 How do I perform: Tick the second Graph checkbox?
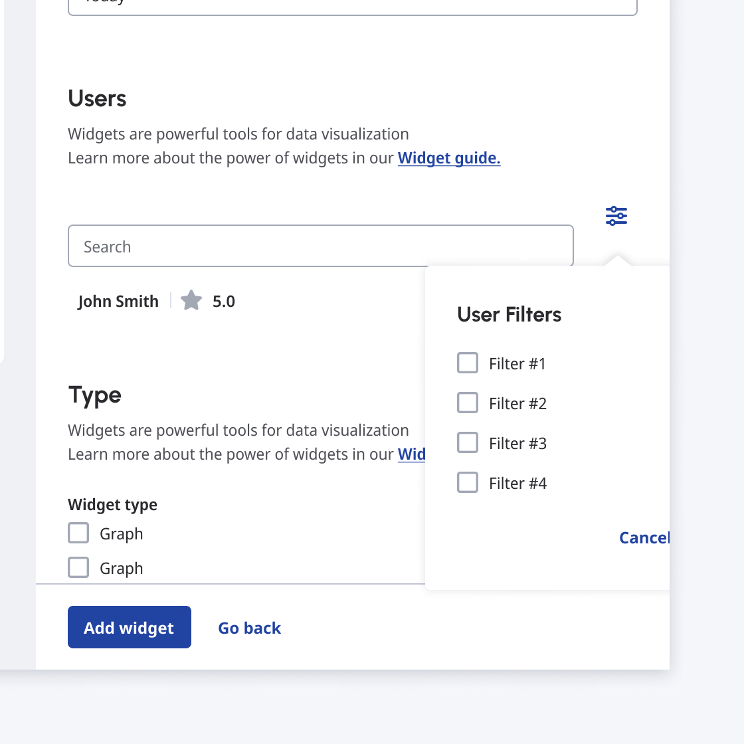coord(78,568)
